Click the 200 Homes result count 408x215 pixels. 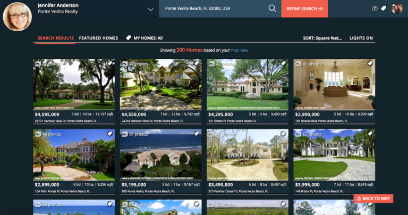(190, 50)
